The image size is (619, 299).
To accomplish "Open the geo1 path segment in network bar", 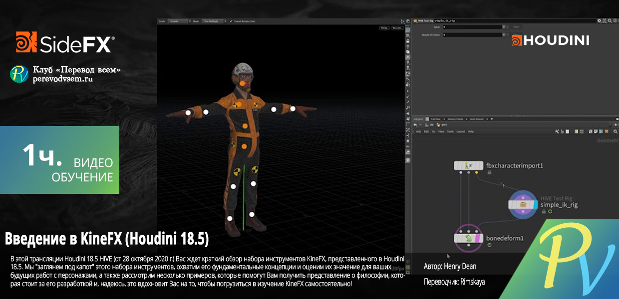I will (x=442, y=125).
